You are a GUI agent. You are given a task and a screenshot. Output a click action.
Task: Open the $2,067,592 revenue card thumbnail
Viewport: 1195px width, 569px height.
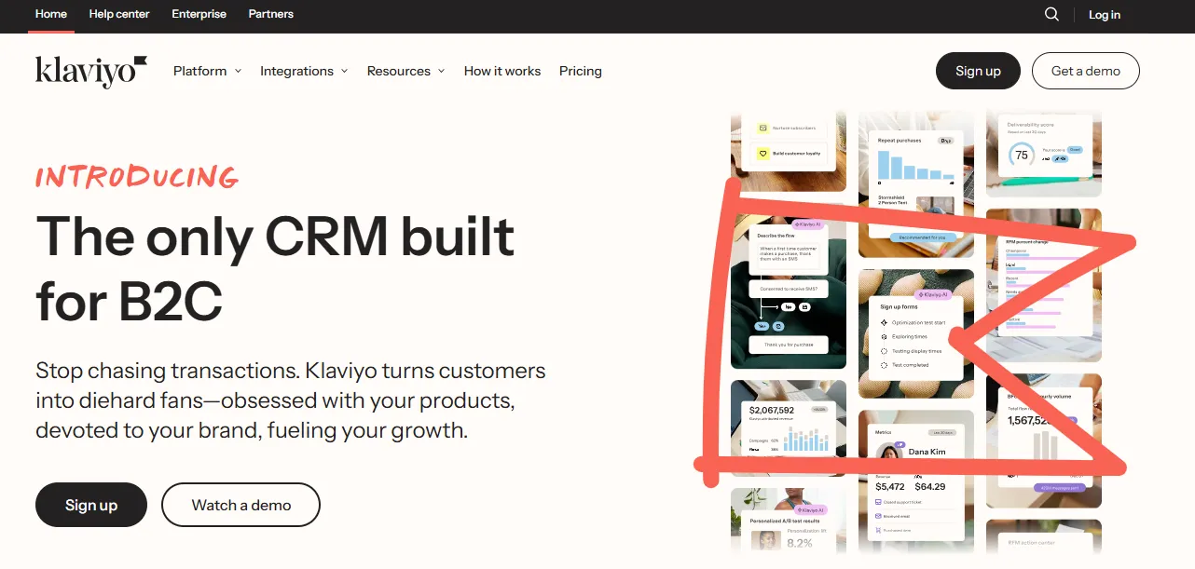(789, 427)
